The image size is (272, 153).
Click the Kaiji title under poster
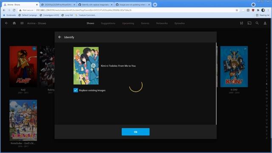click(23, 90)
